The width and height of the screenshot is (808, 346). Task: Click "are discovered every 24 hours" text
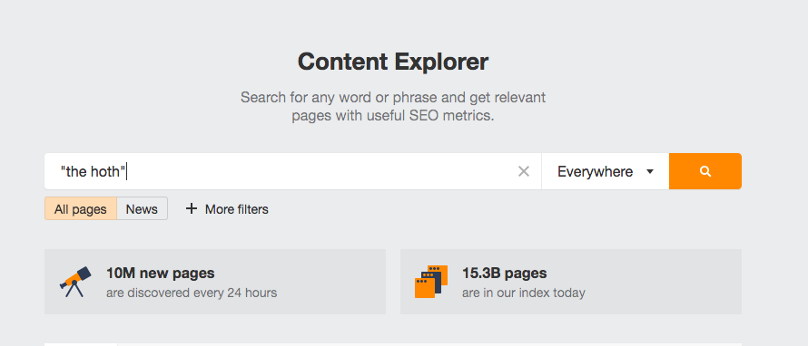(192, 293)
